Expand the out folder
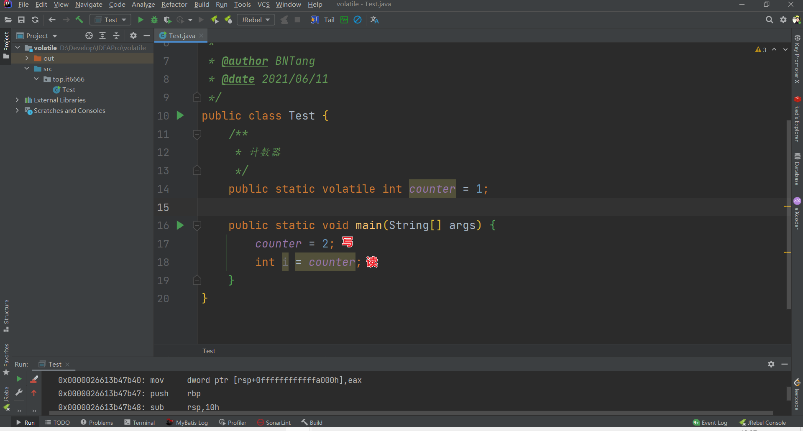 27,58
